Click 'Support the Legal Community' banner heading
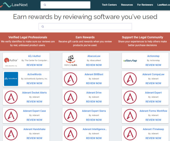Screen dimensions: 170x141 [142, 37]
